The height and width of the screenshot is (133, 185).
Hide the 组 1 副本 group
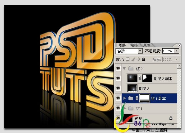point(118,98)
